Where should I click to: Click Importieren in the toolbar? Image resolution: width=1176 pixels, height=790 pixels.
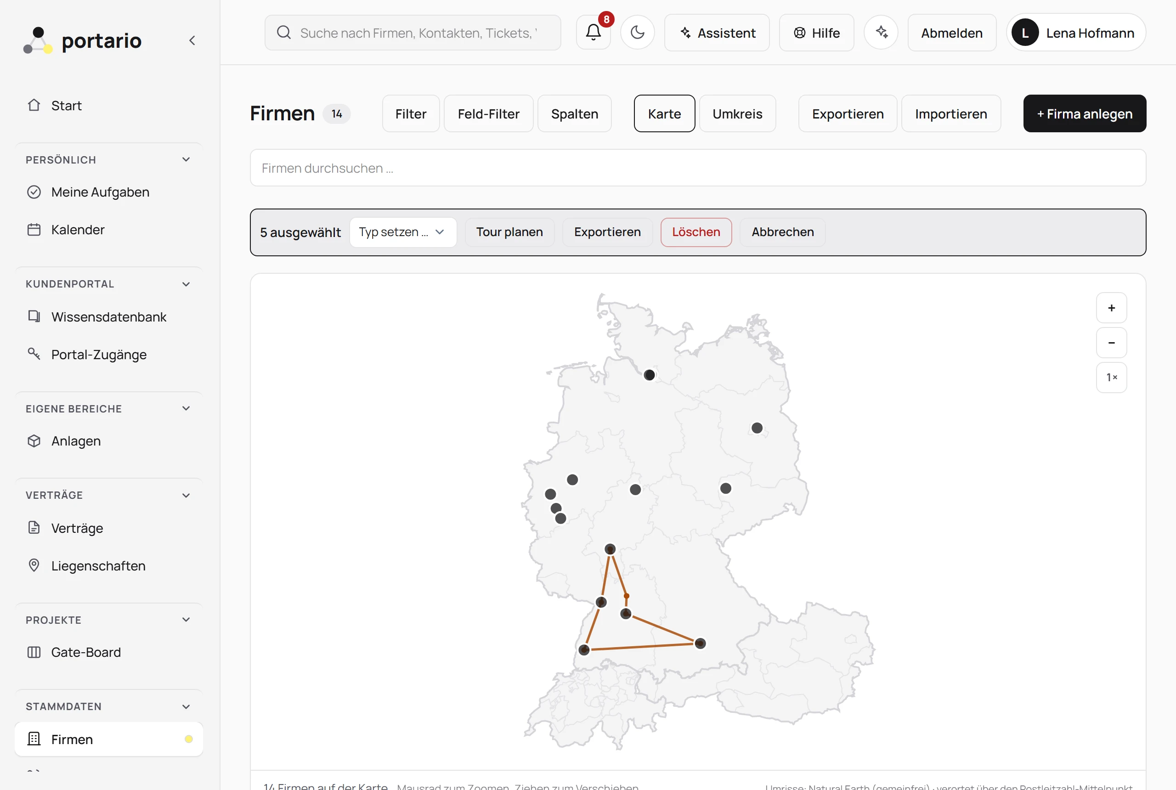point(951,114)
